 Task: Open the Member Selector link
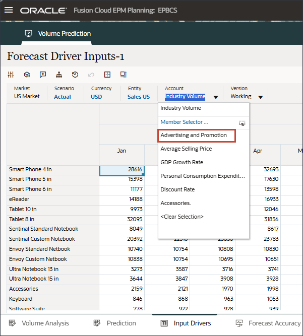point(184,122)
